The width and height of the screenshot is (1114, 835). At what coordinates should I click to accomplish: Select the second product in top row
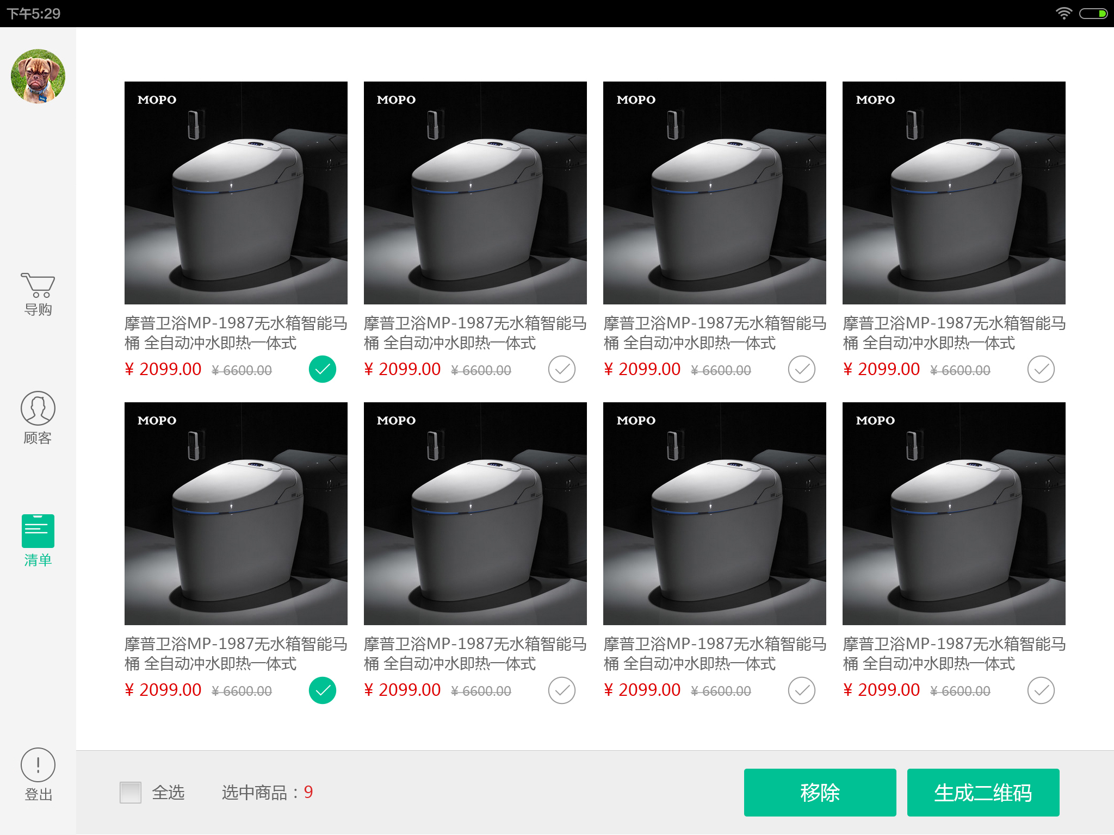pos(562,370)
